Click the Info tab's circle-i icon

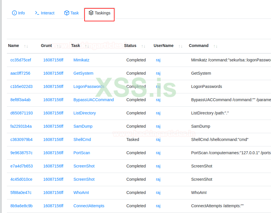tap(14, 13)
